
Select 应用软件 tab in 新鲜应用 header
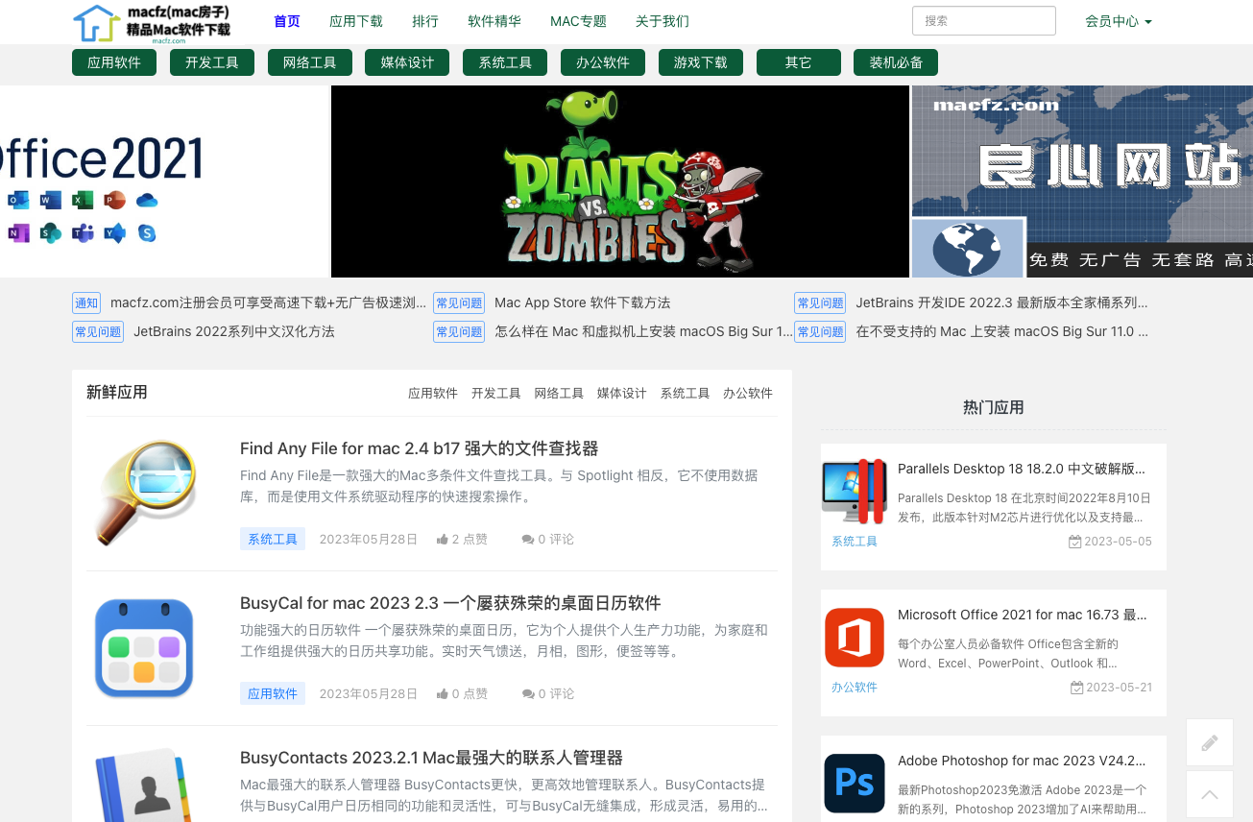[433, 394]
